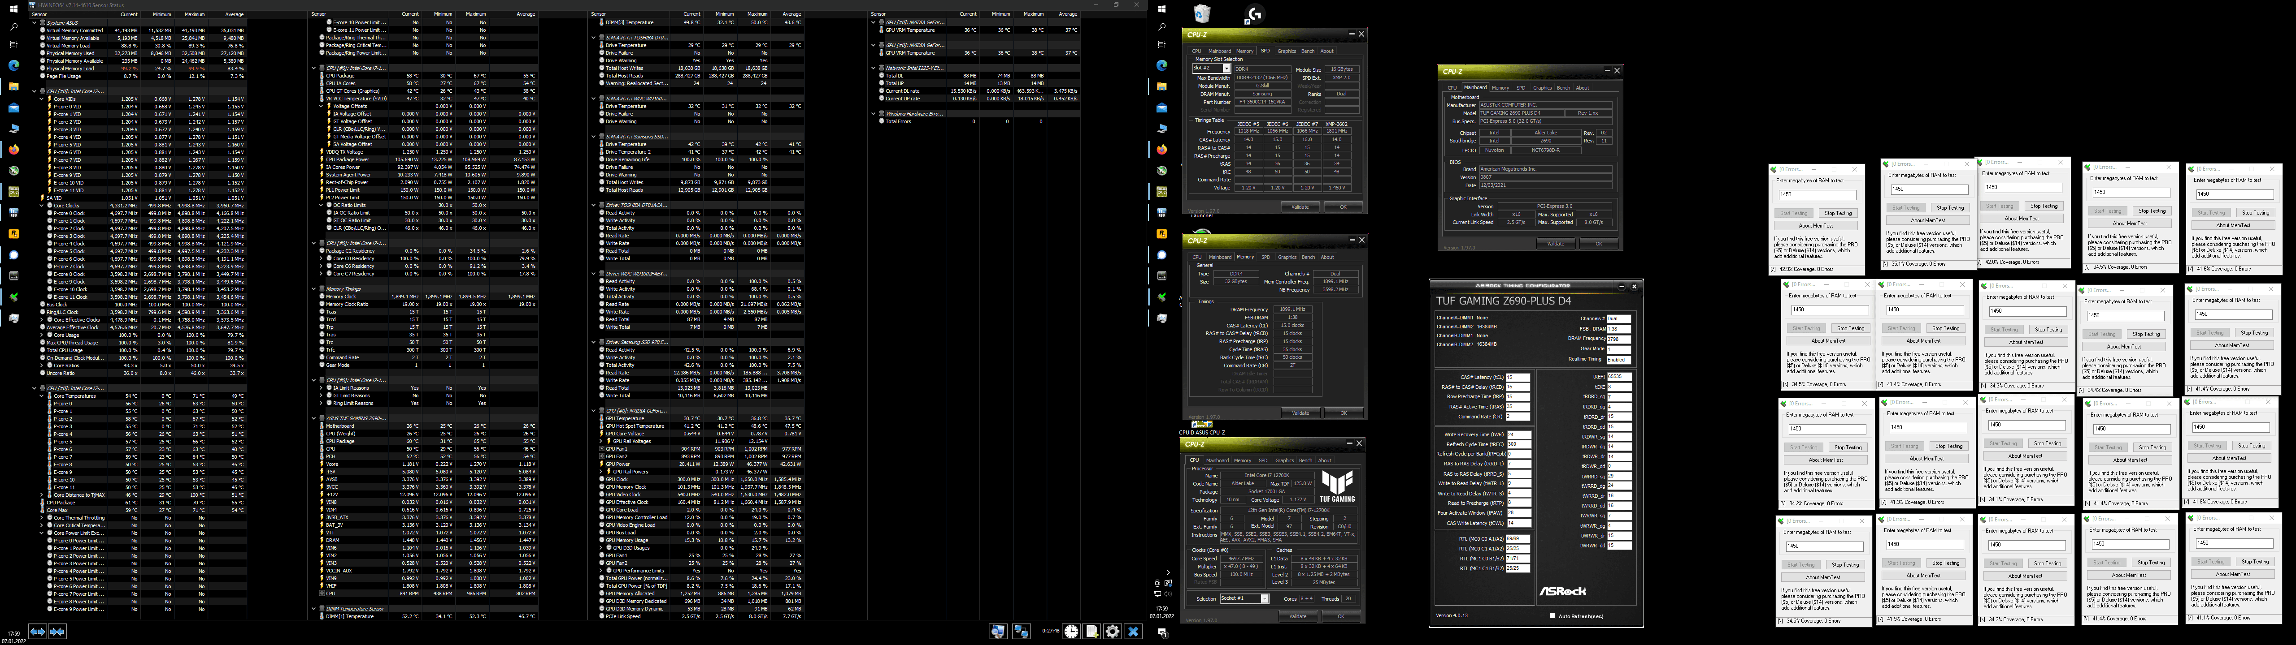The width and height of the screenshot is (2296, 645).
Task: Click HWiNFO collapse-columns arrows icon
Action: click(x=58, y=632)
